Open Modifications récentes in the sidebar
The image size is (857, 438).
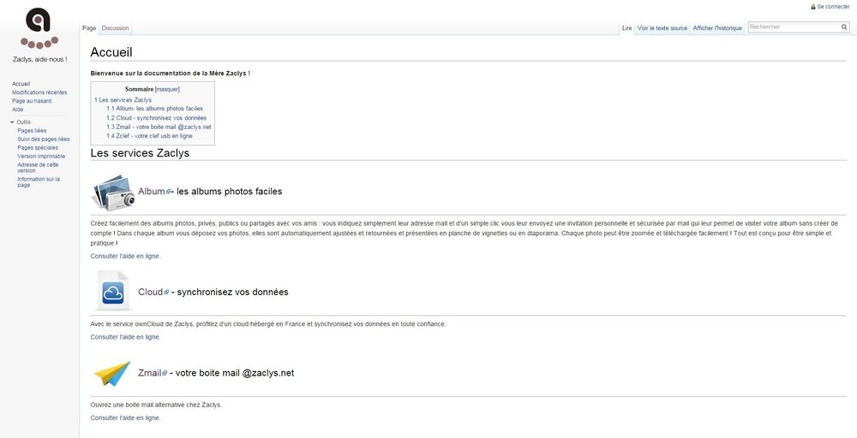click(39, 92)
